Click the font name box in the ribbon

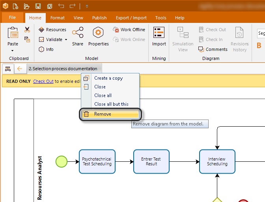[x=261, y=33]
